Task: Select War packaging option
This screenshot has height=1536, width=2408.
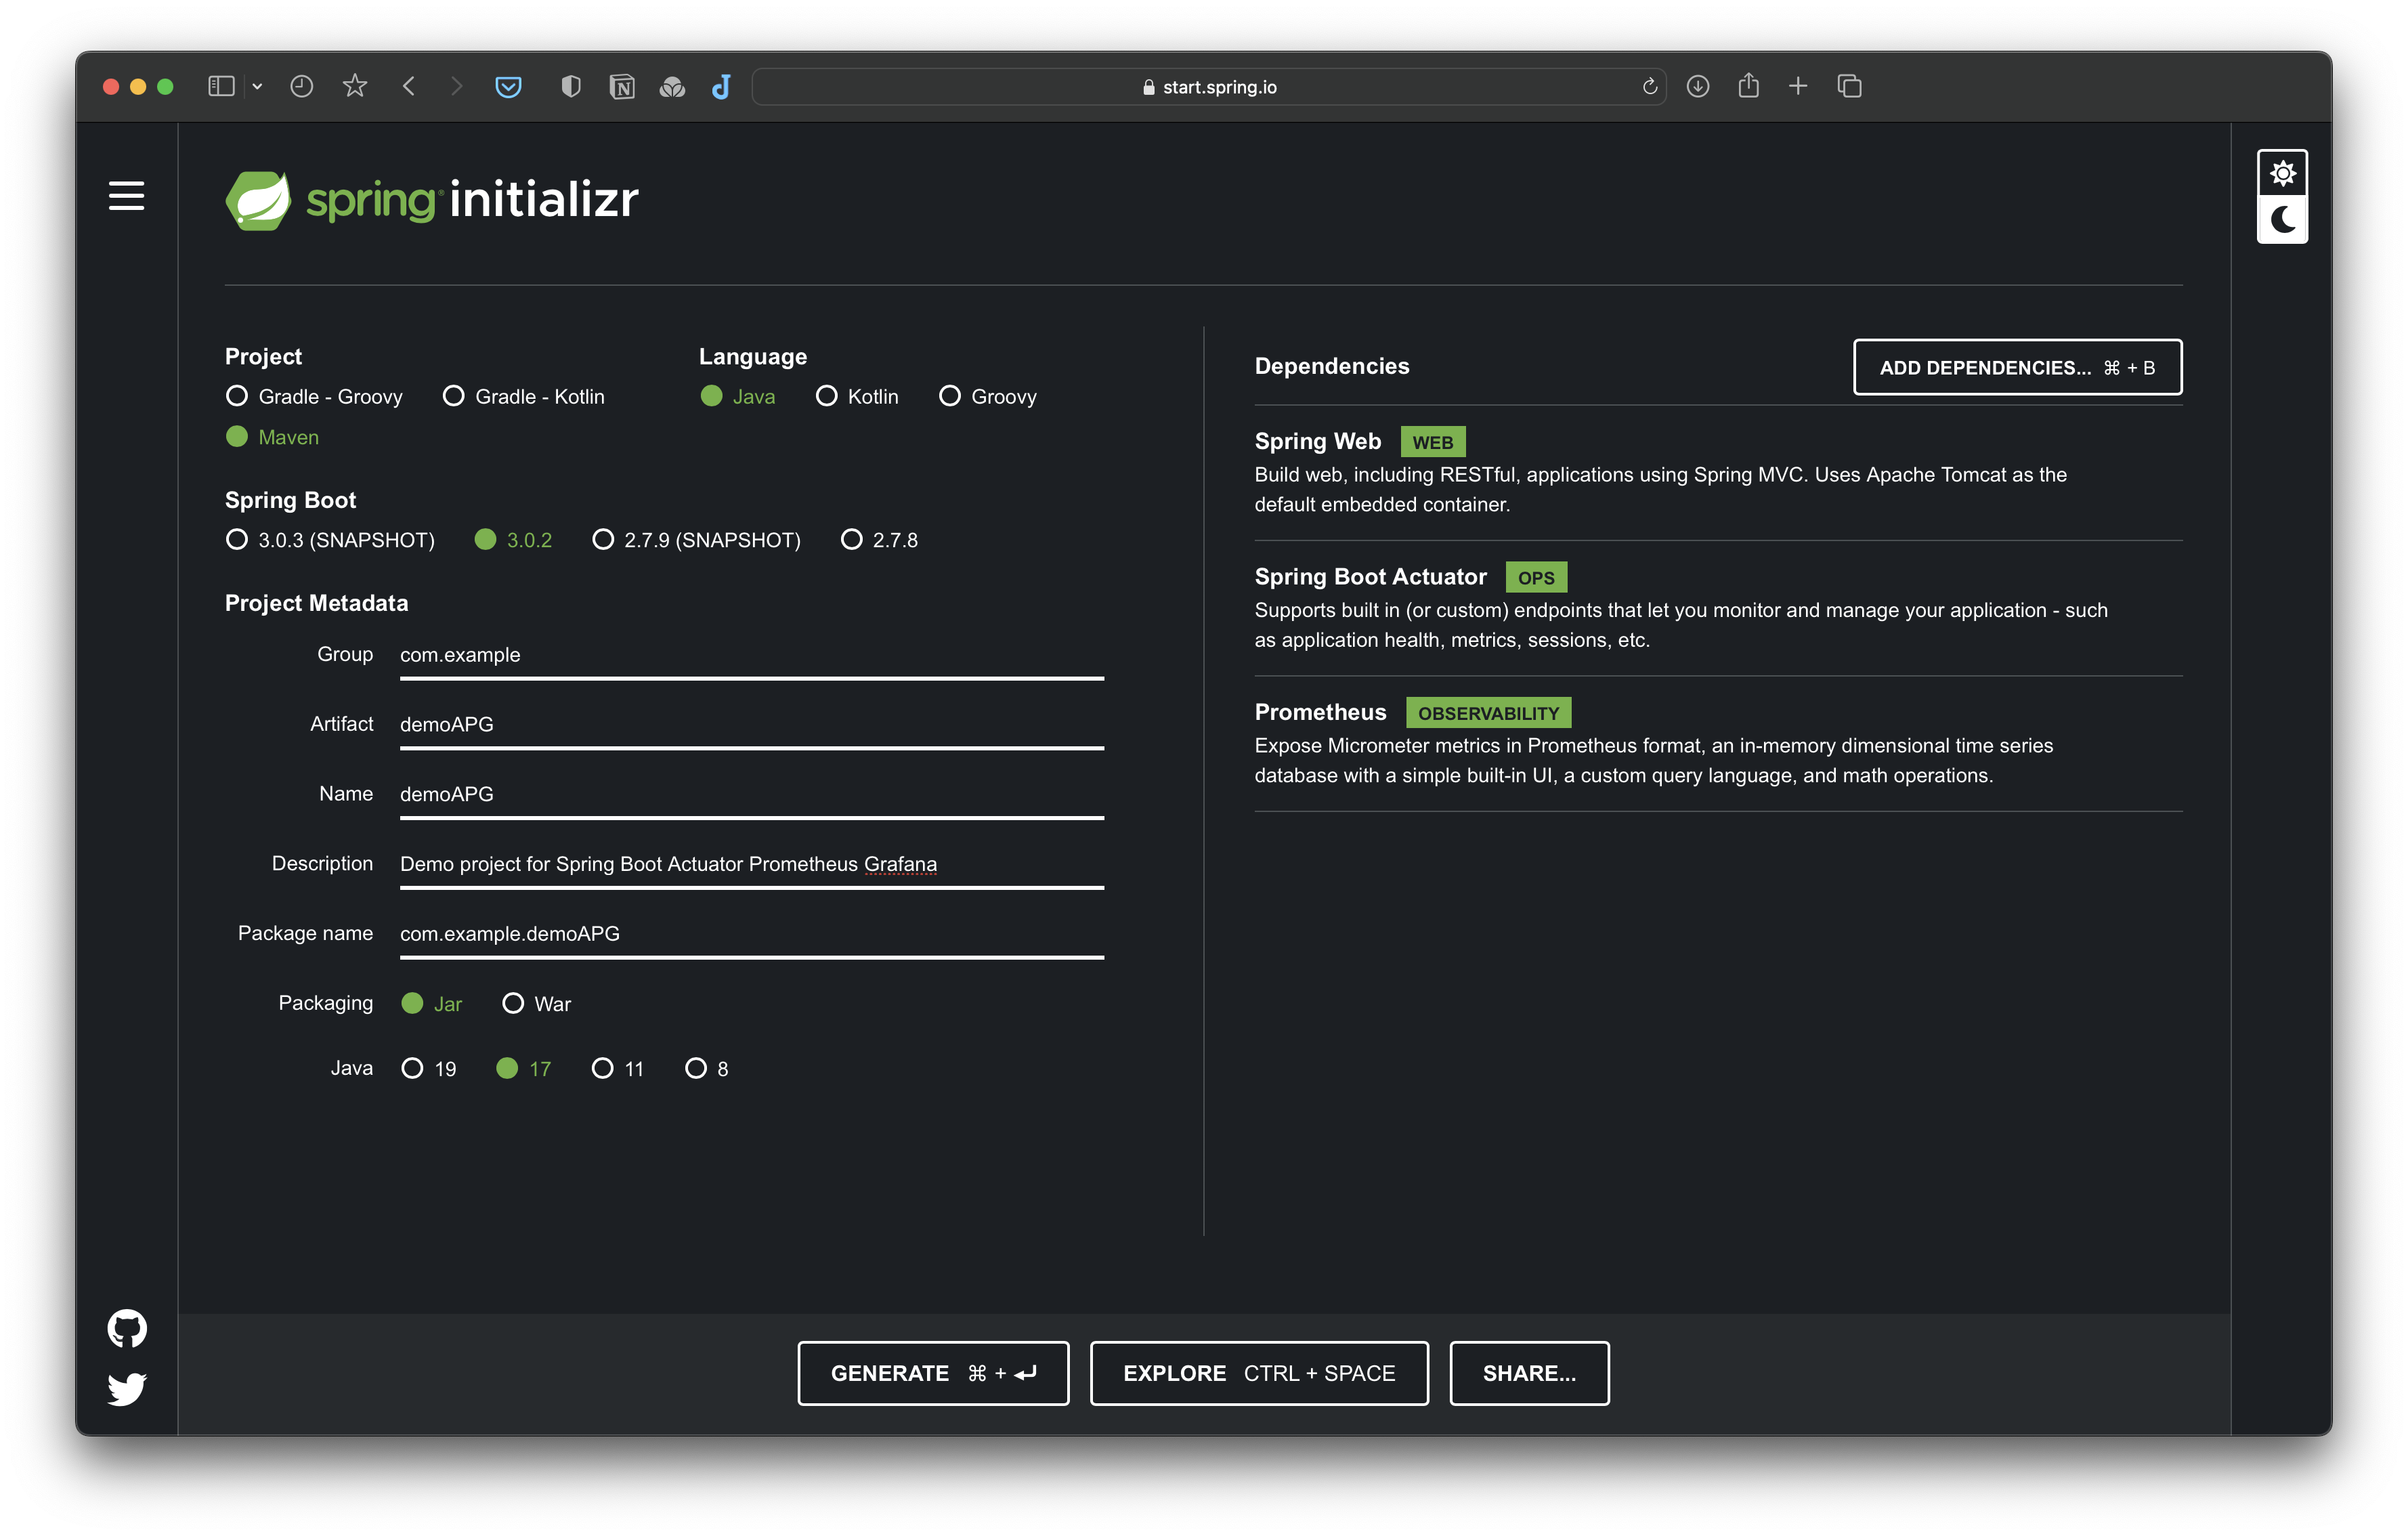Action: click(x=513, y=1003)
